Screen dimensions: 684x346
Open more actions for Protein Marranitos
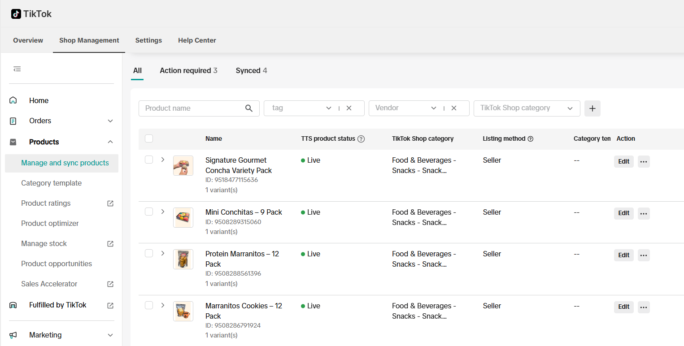coord(644,255)
